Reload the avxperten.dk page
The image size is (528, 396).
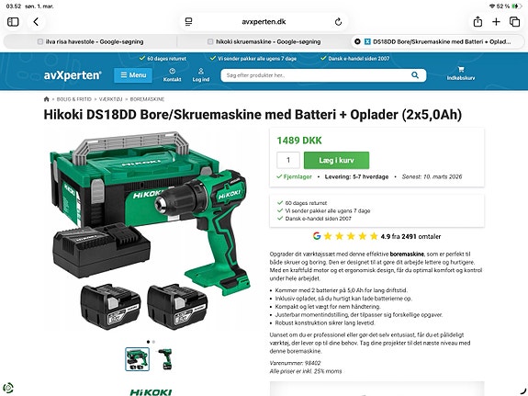tap(339, 22)
